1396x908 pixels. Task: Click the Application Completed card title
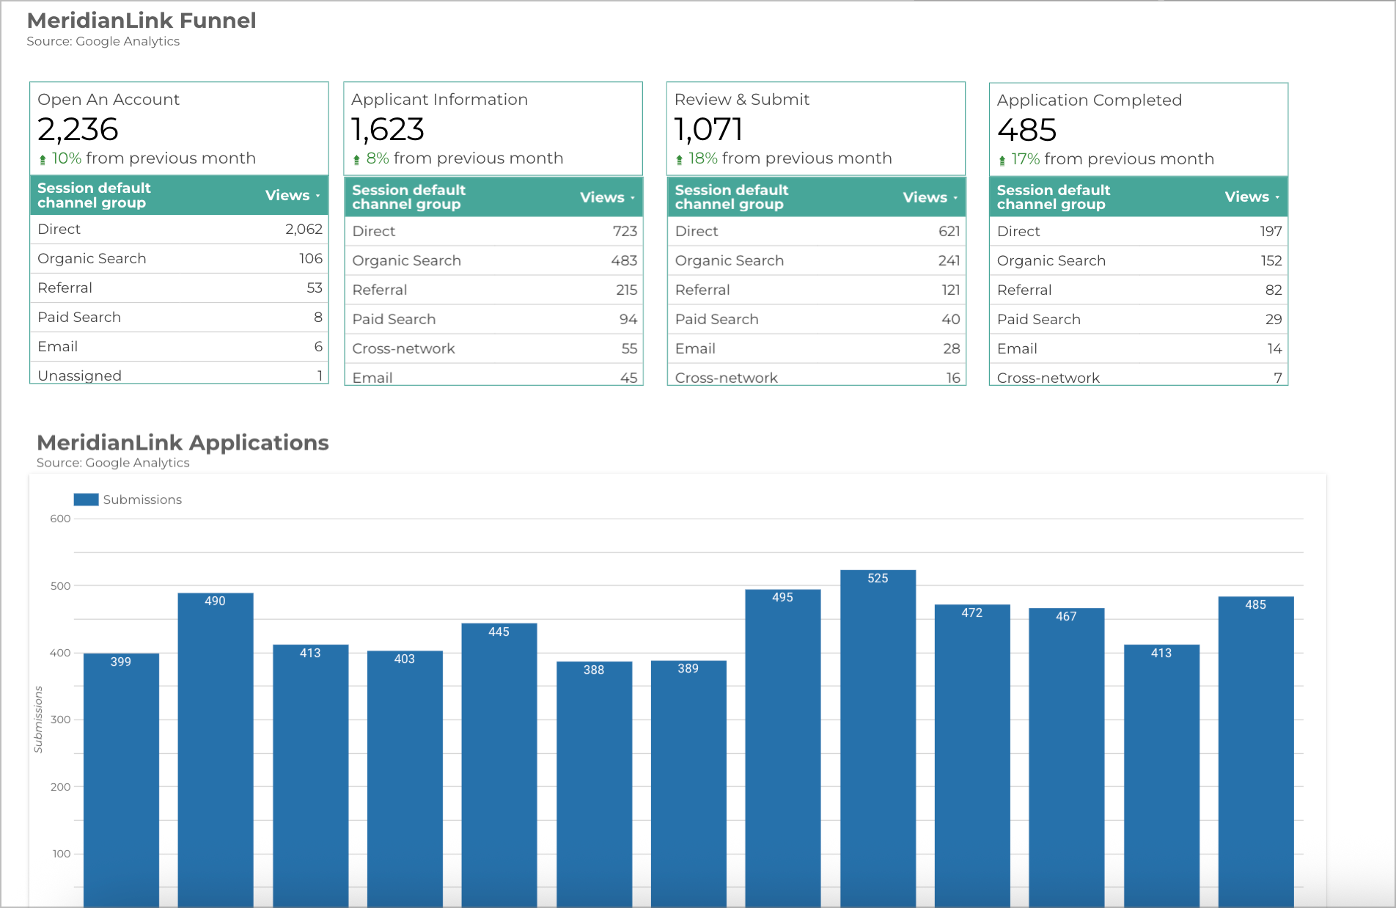click(x=1090, y=100)
